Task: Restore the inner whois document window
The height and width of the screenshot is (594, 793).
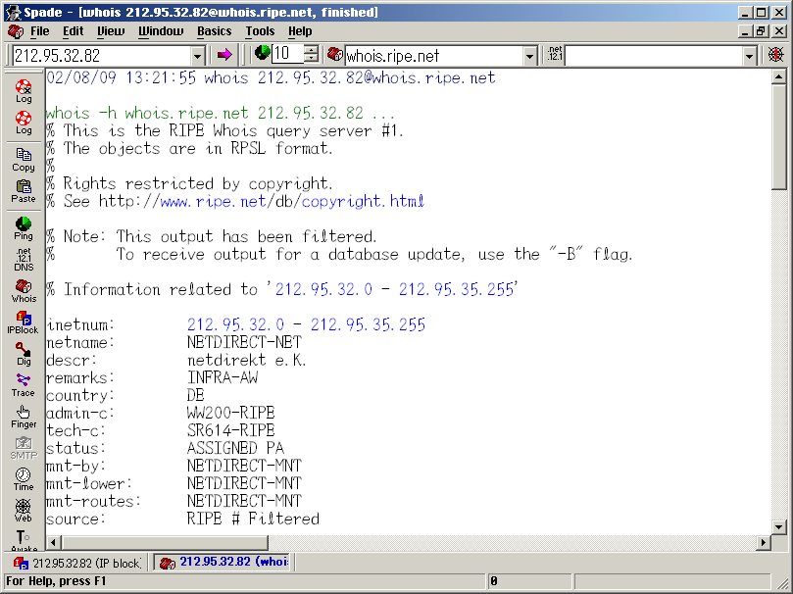Action: click(761, 31)
